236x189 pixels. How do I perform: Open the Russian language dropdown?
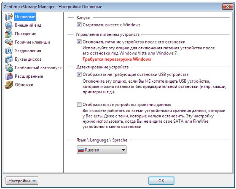pos(102,150)
